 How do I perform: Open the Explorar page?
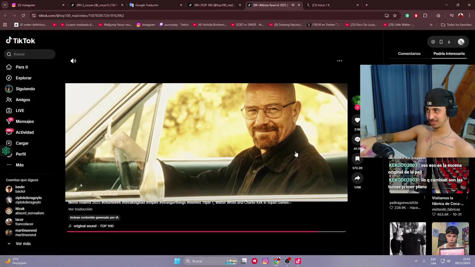(x=23, y=78)
